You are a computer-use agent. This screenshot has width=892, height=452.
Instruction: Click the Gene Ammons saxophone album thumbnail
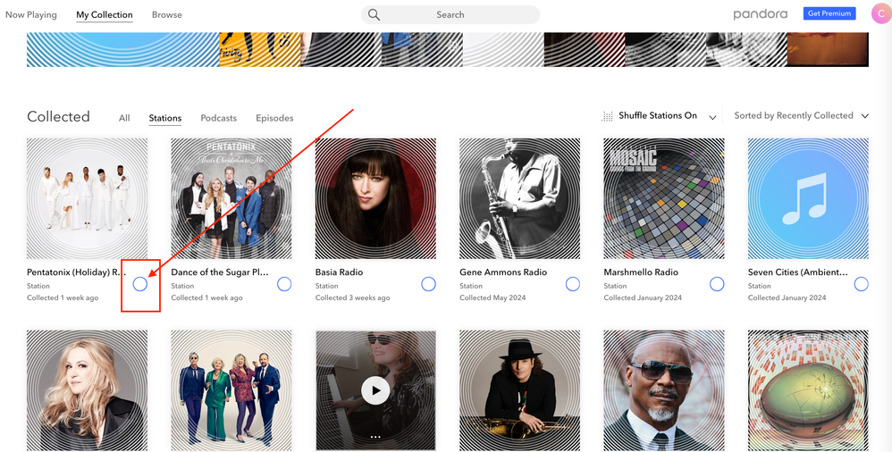[519, 198]
